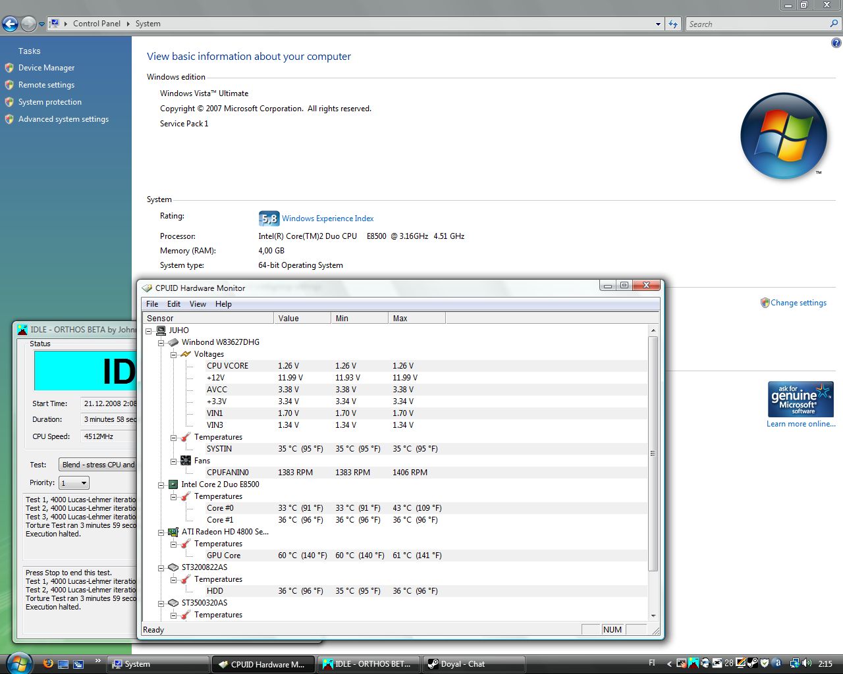
Task: Collapse the Voltages tree branch
Action: 173,355
